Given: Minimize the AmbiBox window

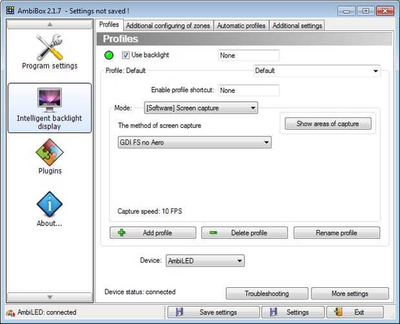Looking at the screenshot, I should [x=346, y=11].
